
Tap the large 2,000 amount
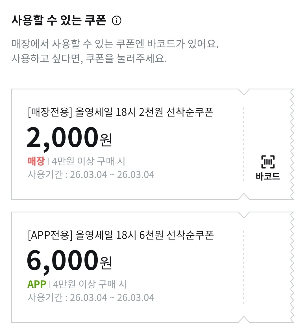(62, 138)
